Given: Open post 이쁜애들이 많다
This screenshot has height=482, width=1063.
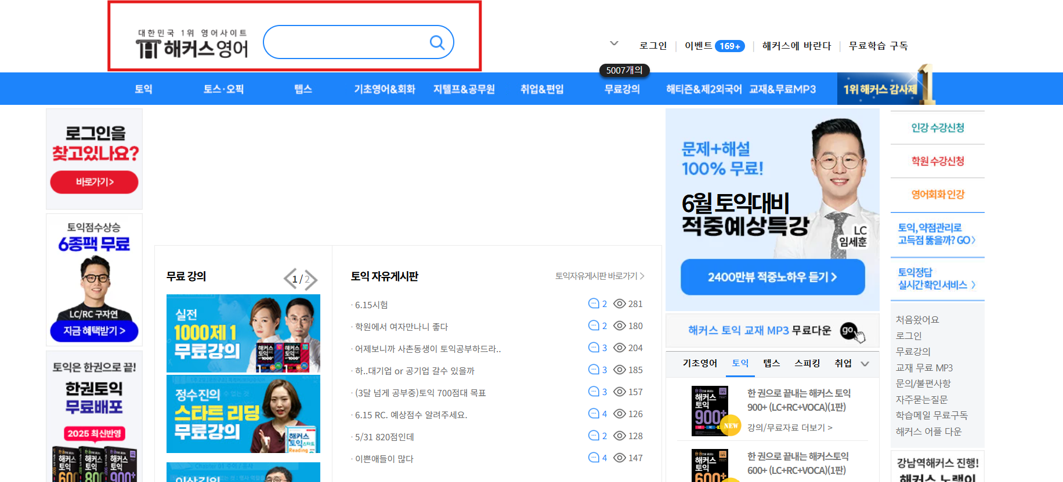Looking at the screenshot, I should pyautogui.click(x=384, y=459).
